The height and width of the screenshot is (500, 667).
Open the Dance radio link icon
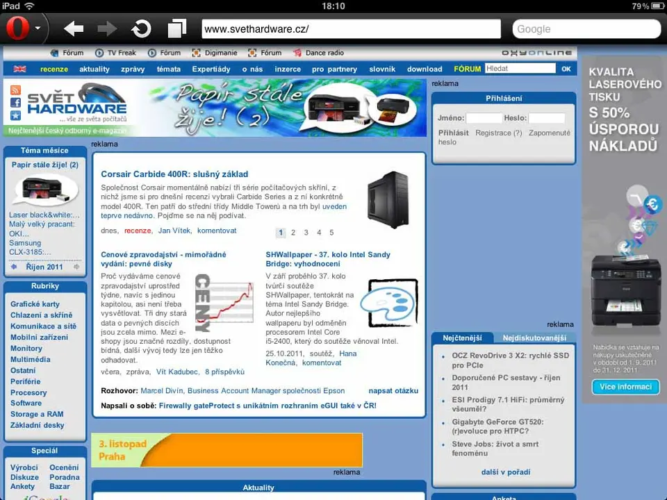298,53
